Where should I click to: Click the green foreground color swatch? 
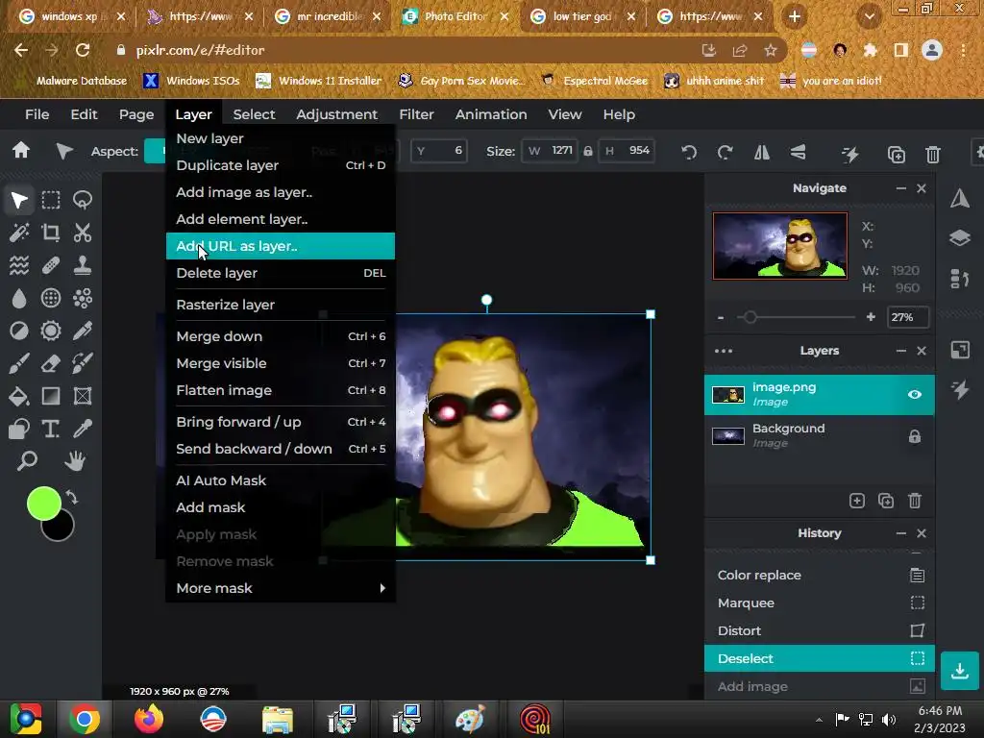pos(43,504)
